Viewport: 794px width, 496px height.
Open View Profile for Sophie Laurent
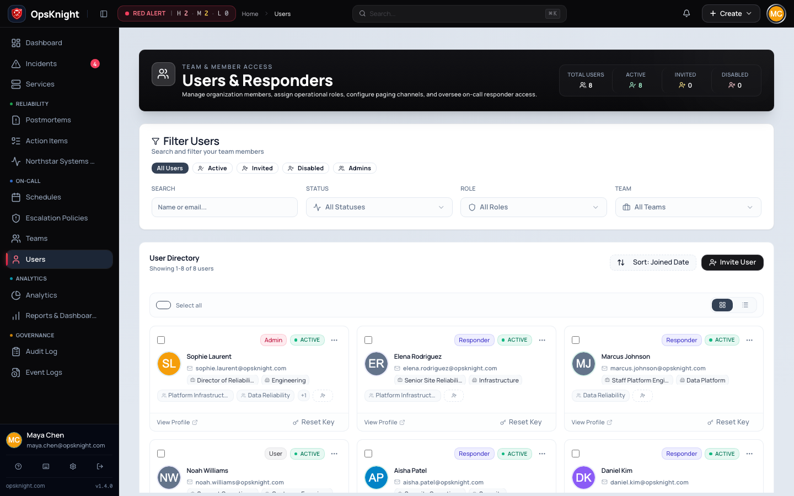(177, 422)
